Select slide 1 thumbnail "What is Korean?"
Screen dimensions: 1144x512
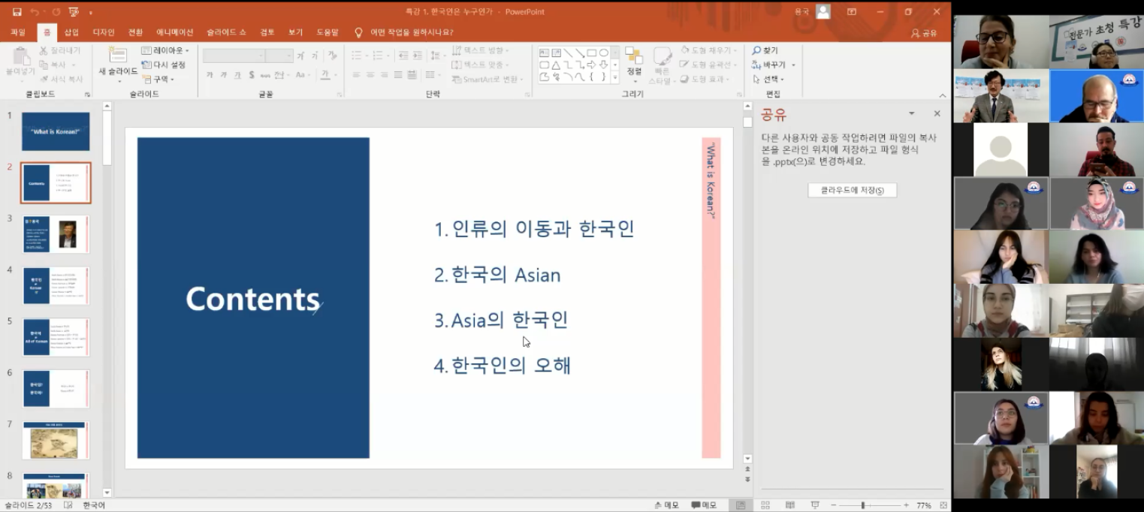point(56,131)
